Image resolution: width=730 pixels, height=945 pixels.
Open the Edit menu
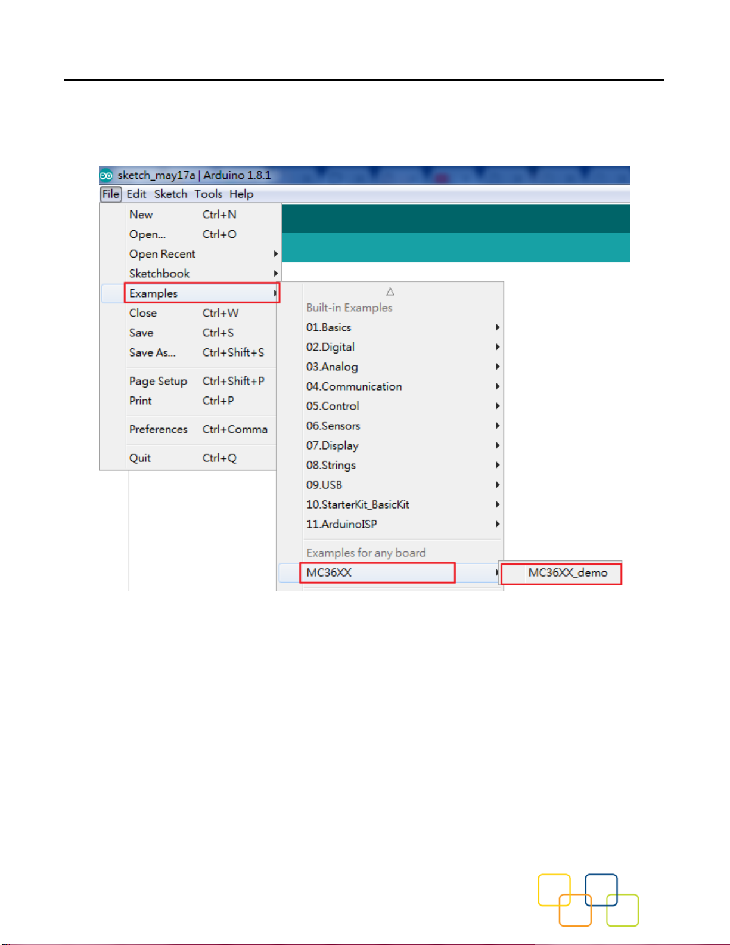tap(136, 194)
